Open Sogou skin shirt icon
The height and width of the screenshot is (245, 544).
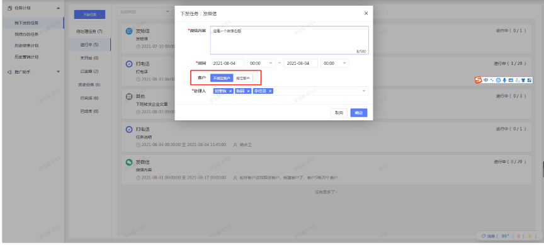[523, 80]
